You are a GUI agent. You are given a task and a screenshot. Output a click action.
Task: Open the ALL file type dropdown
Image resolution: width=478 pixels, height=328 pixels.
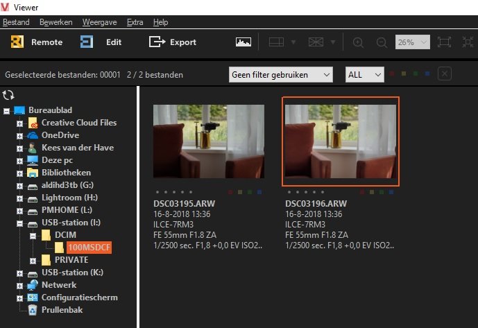tap(364, 74)
